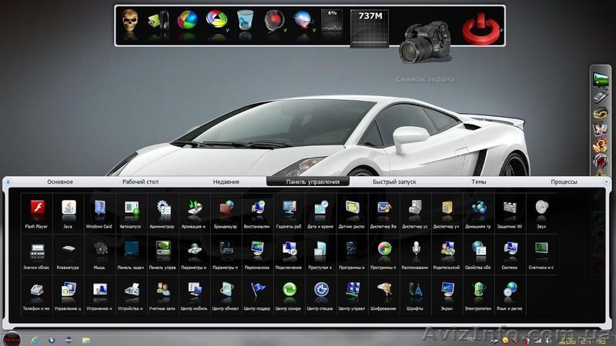Switch to the Основное tab

click(x=60, y=182)
